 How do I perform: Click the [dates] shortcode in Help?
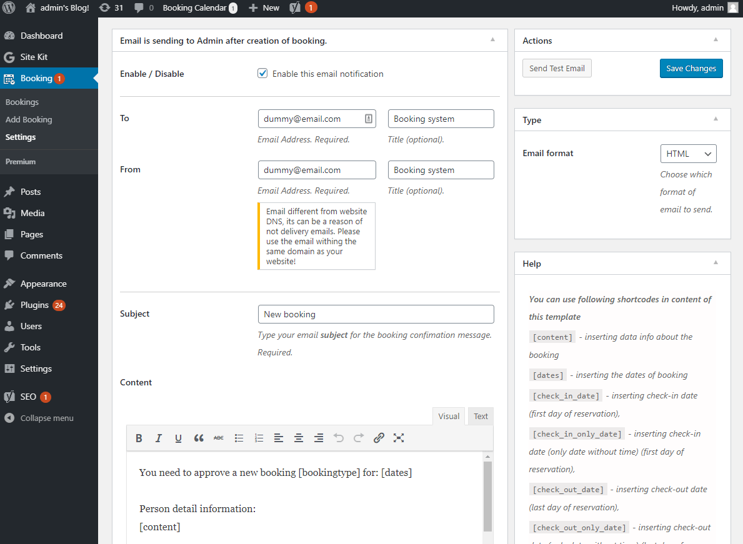click(x=548, y=375)
